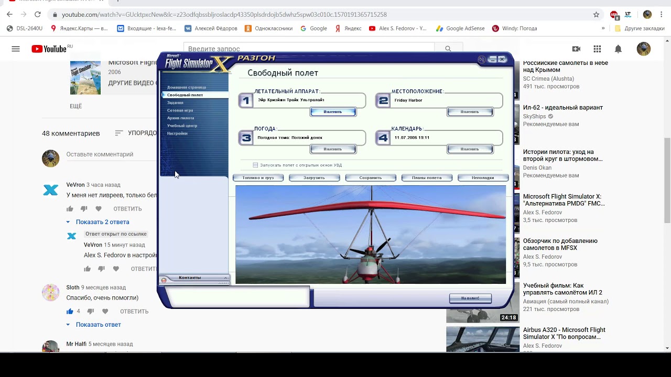Open 'Топливо и груз' settings
This screenshot has height=377, width=671.
tap(258, 178)
